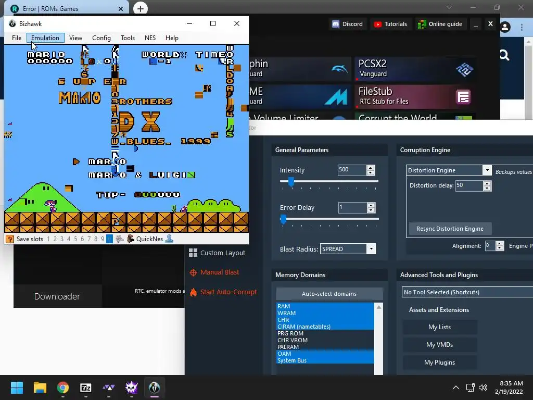Open My Plugins

[439, 362]
